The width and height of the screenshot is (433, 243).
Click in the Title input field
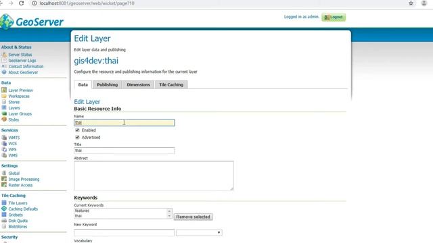[x=124, y=151]
